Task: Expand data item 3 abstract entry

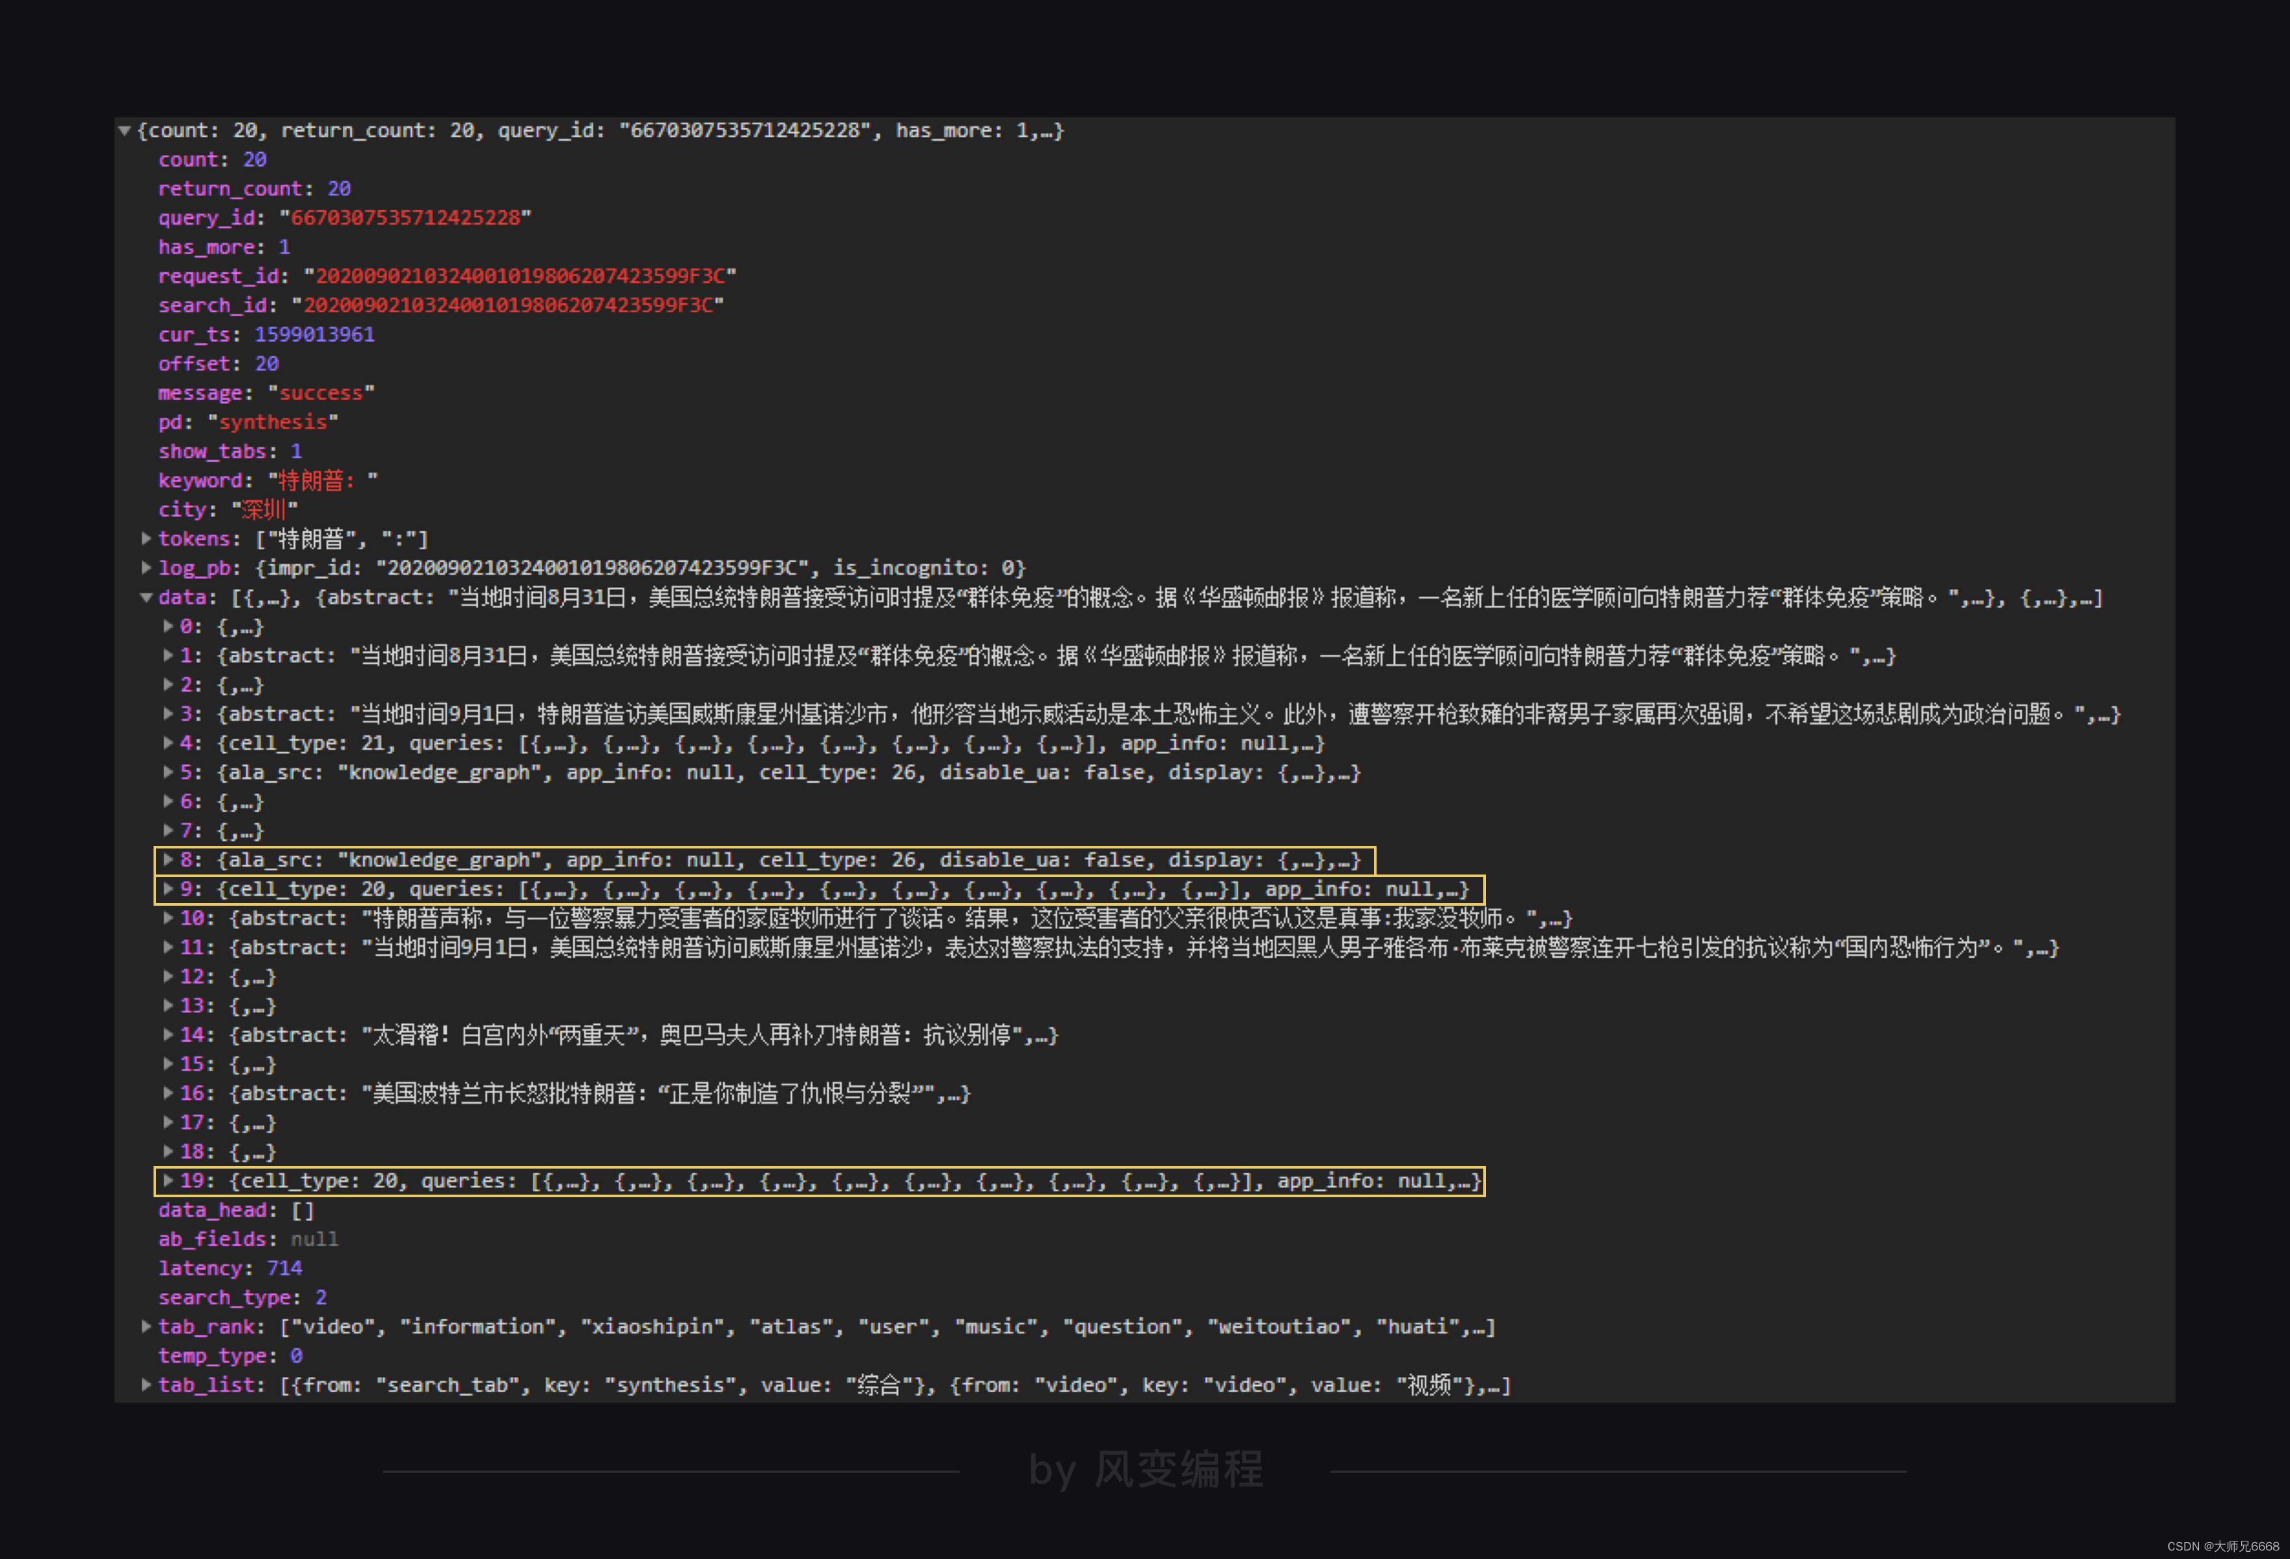Action: [167, 714]
